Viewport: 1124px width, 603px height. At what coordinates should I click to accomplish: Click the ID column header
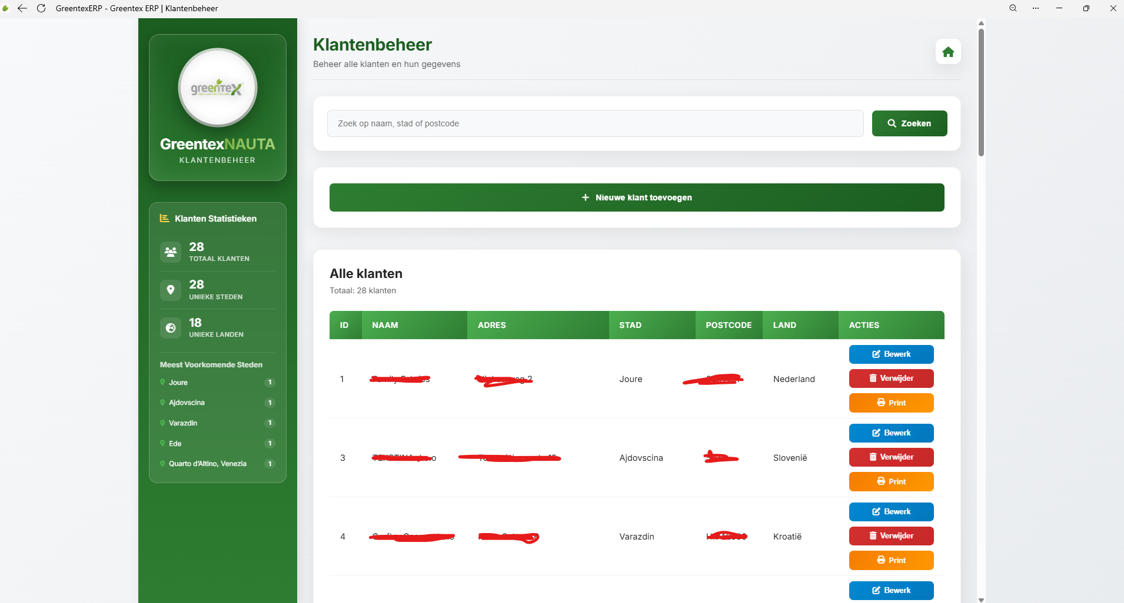(344, 325)
